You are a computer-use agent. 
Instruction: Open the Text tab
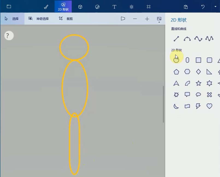[114, 7]
